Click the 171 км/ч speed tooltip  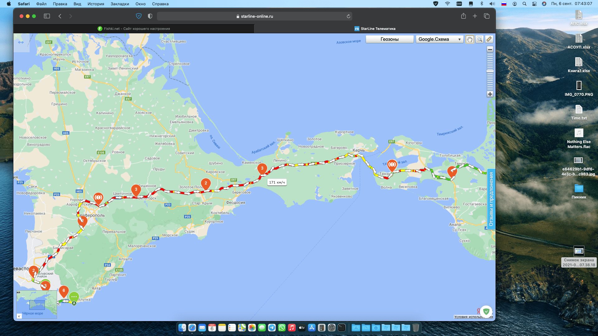click(277, 182)
